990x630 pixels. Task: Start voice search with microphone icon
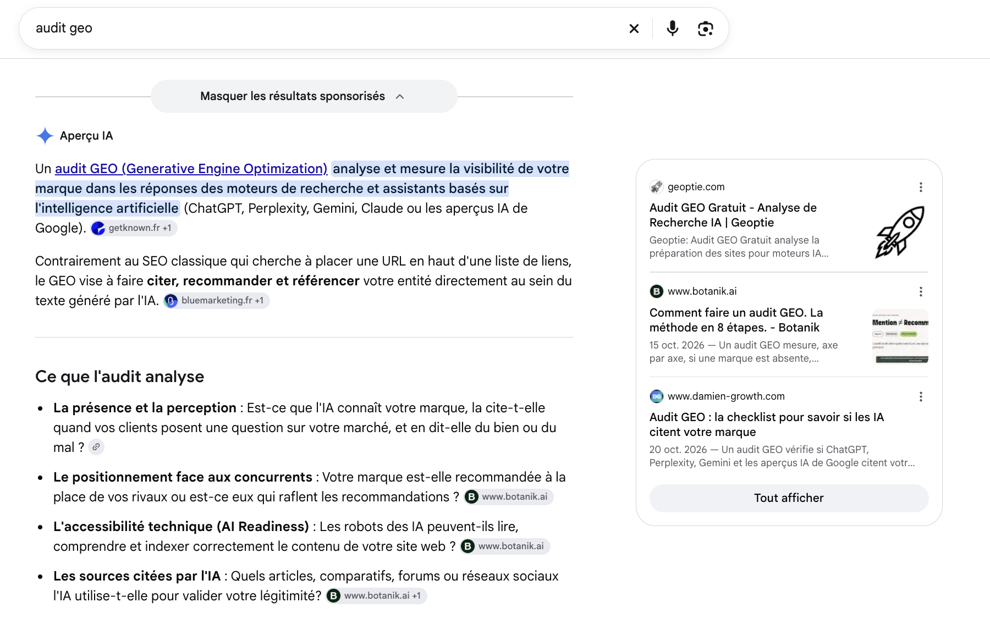(672, 28)
